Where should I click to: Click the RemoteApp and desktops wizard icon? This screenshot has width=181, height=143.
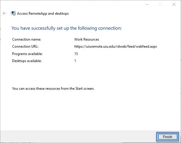[13, 13]
